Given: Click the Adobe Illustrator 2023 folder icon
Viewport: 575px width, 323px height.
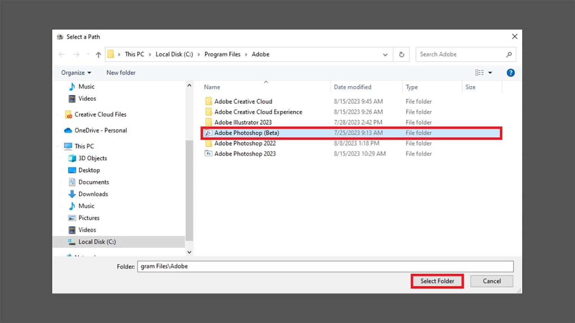Looking at the screenshot, I should [209, 122].
